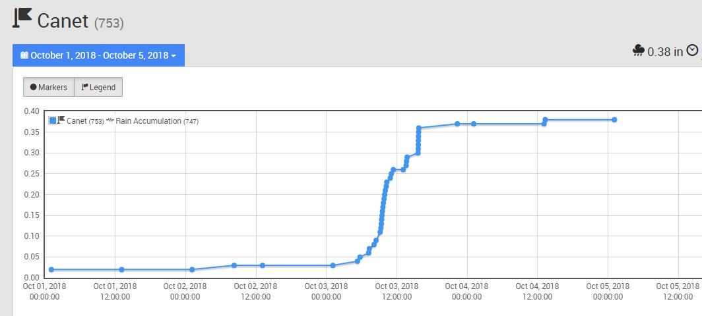Click the topmost marker of the 0.36 vertical cluster

pos(418,128)
